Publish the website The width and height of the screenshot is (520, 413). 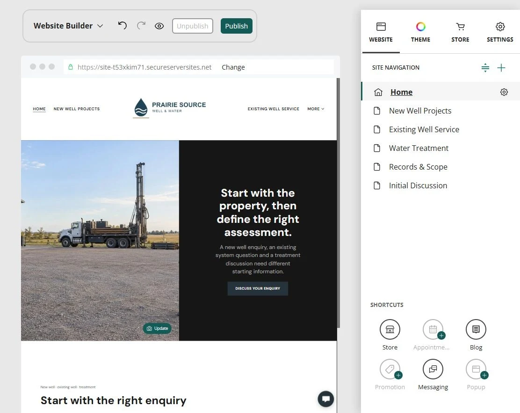[237, 26]
